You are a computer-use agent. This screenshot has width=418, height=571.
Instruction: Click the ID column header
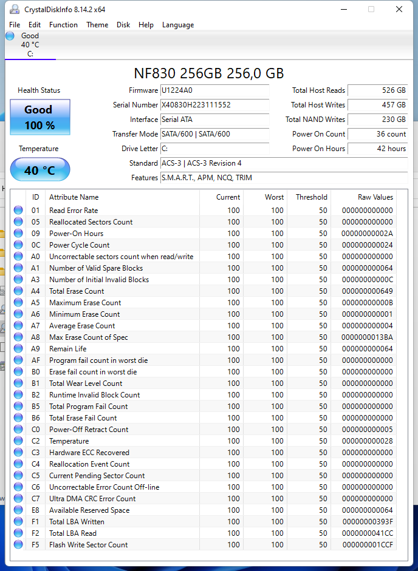(x=35, y=197)
